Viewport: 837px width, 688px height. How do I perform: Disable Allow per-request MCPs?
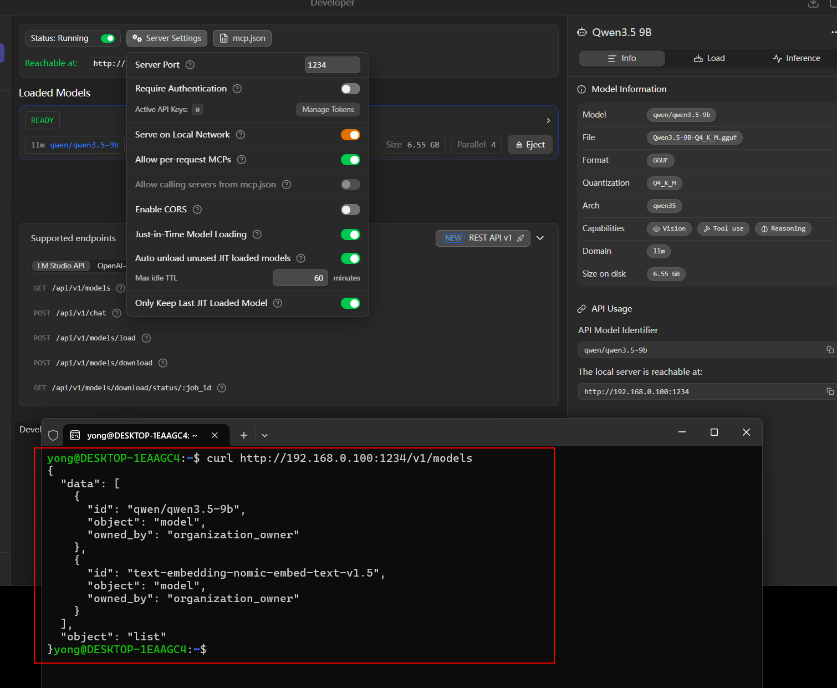coord(350,160)
